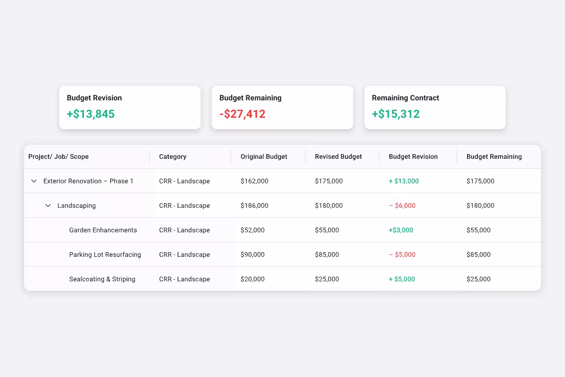Select the Remaining Contract card

435,107
